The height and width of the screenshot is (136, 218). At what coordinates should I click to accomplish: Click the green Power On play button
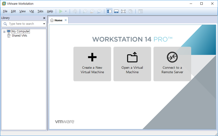61,11
